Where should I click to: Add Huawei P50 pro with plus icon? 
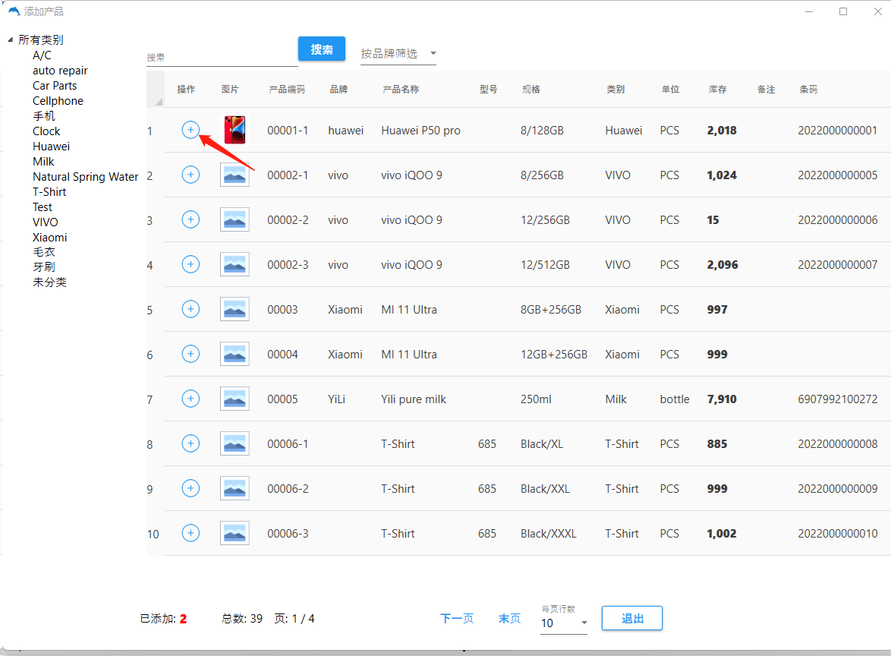click(190, 130)
